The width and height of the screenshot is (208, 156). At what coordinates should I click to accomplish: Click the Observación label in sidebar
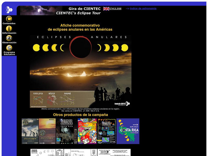[x=9, y=43]
